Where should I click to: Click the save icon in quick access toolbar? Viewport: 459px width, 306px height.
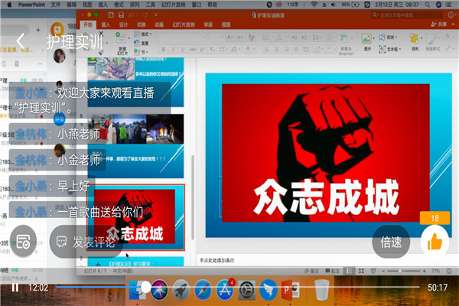coord(121,15)
